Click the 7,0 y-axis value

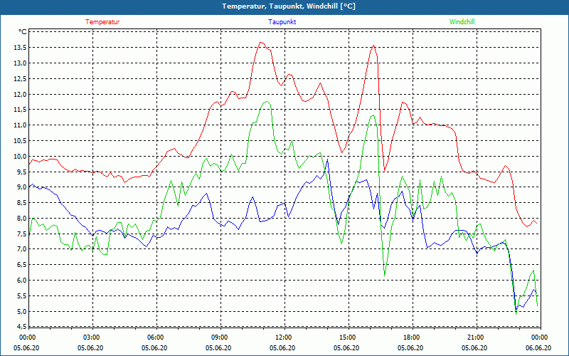[x=21, y=250]
